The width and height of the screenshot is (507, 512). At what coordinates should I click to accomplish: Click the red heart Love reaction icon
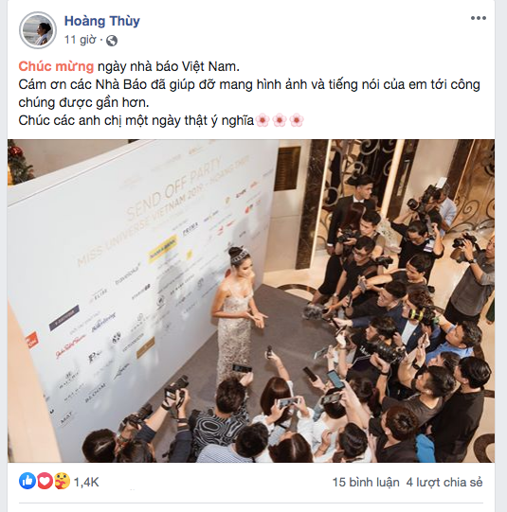(x=45, y=481)
